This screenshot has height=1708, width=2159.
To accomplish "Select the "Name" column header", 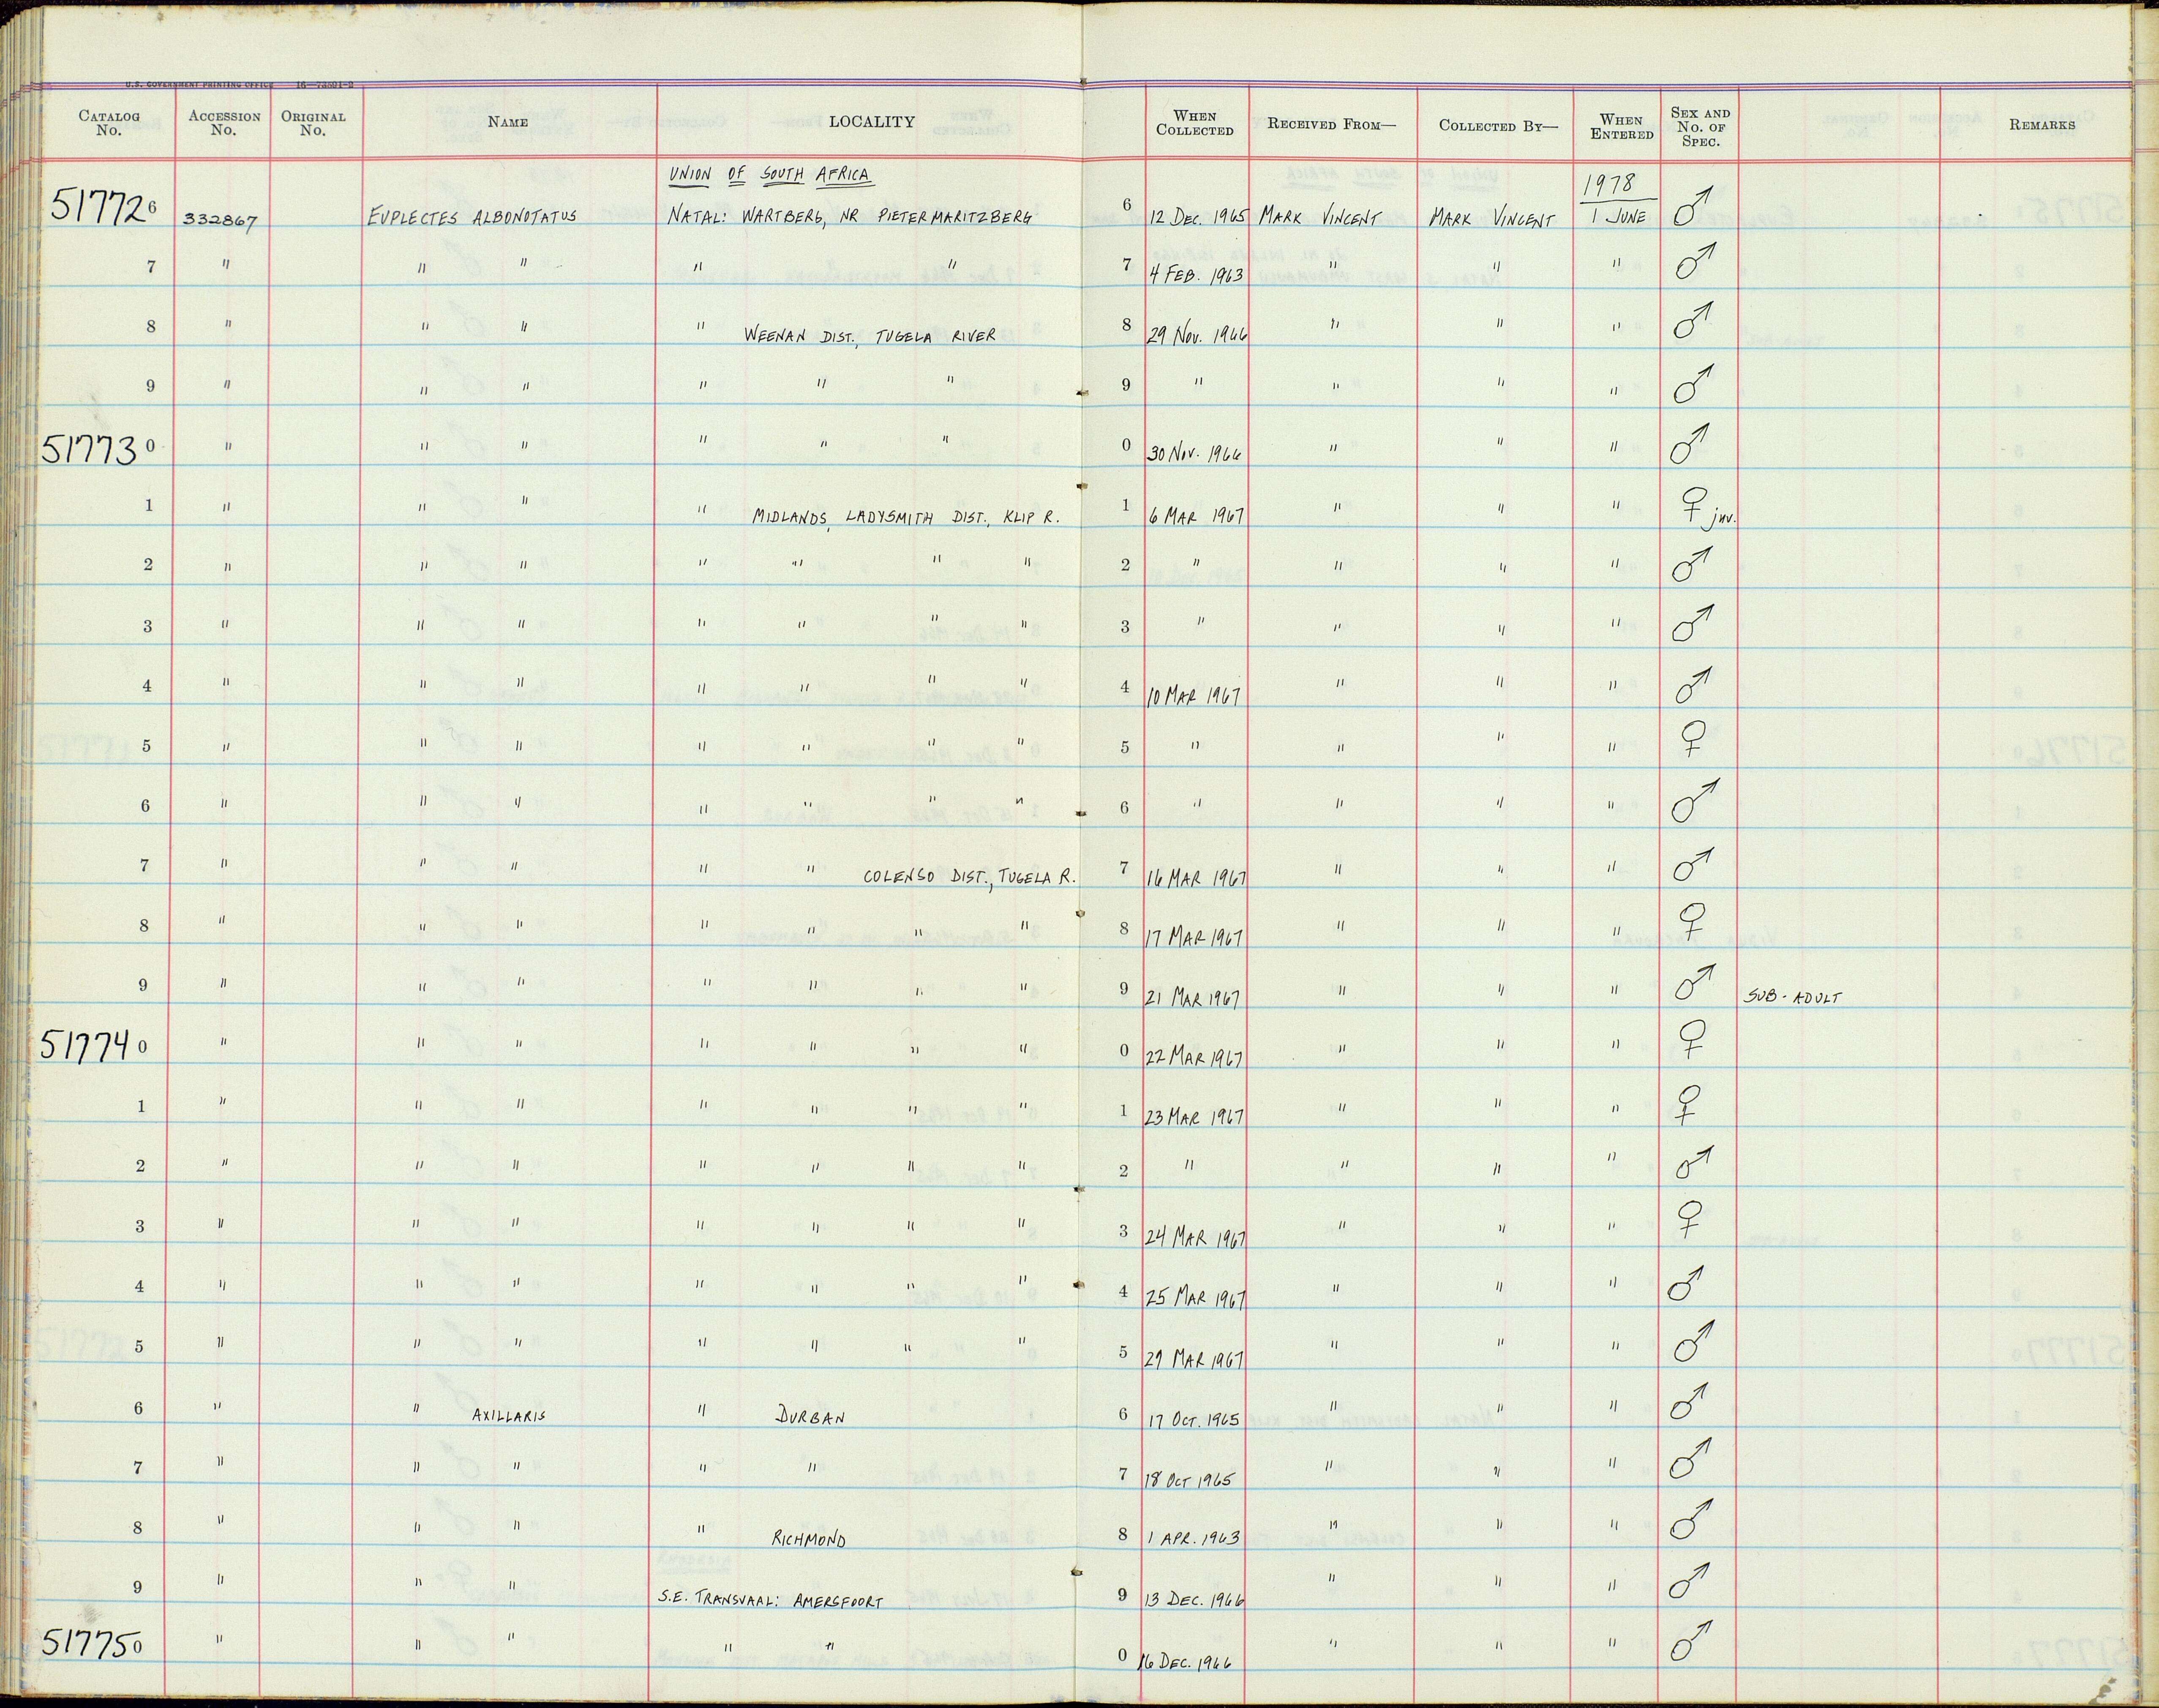I will tap(508, 122).
